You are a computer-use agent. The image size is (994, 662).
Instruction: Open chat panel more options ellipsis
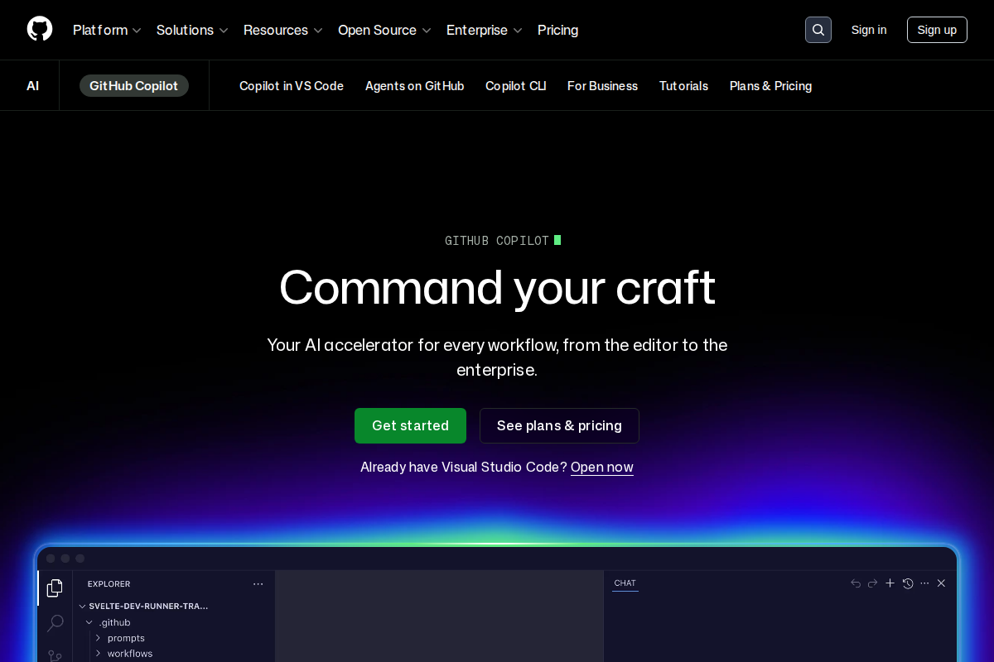pyautogui.click(x=924, y=583)
